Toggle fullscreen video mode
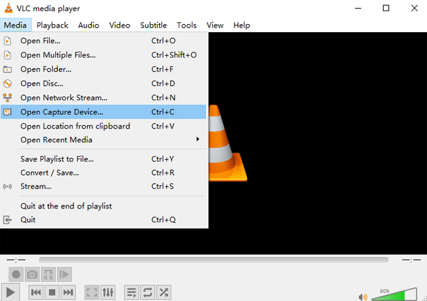Screen dimensions: 427x301 (x=92, y=292)
